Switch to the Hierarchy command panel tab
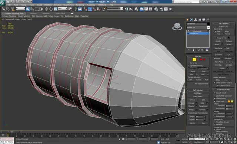This screenshot has width=237, height=144. [x=196, y=20]
